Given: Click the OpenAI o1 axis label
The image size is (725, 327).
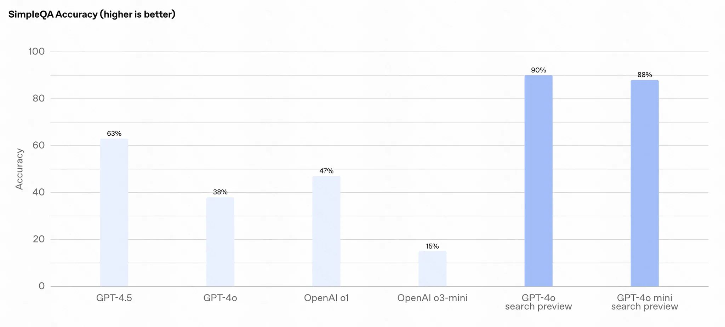Looking at the screenshot, I should (x=326, y=298).
